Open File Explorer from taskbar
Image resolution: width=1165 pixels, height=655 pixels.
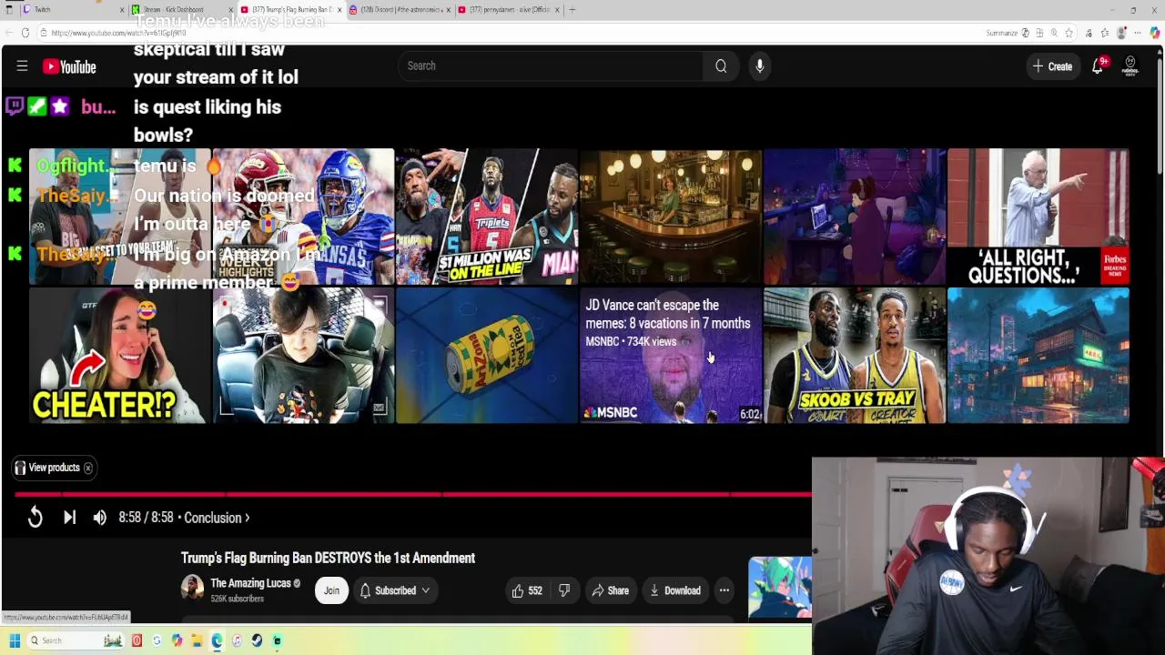coord(197,640)
